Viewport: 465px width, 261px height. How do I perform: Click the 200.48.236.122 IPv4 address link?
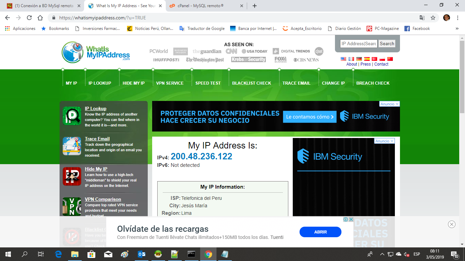[x=202, y=156]
